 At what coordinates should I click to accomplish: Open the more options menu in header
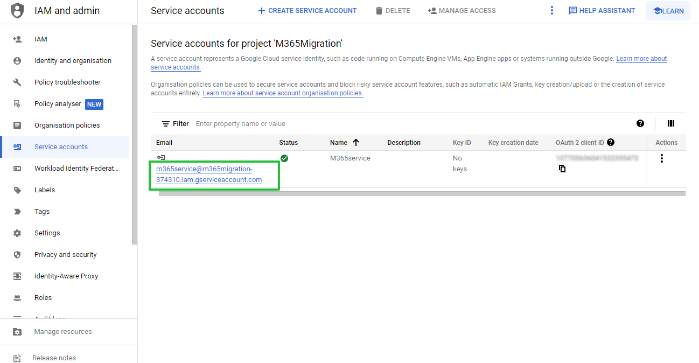(551, 11)
